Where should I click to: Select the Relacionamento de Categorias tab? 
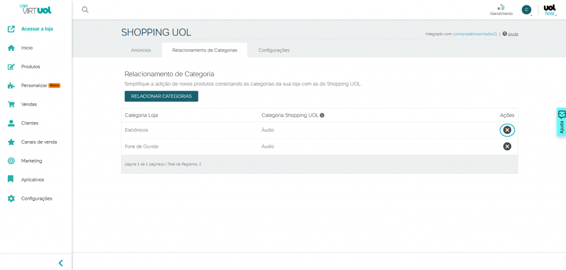click(205, 50)
